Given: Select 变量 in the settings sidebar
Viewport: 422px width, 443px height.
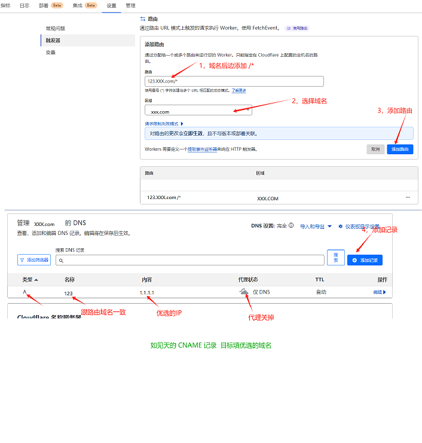Looking at the screenshot, I should 51,53.
